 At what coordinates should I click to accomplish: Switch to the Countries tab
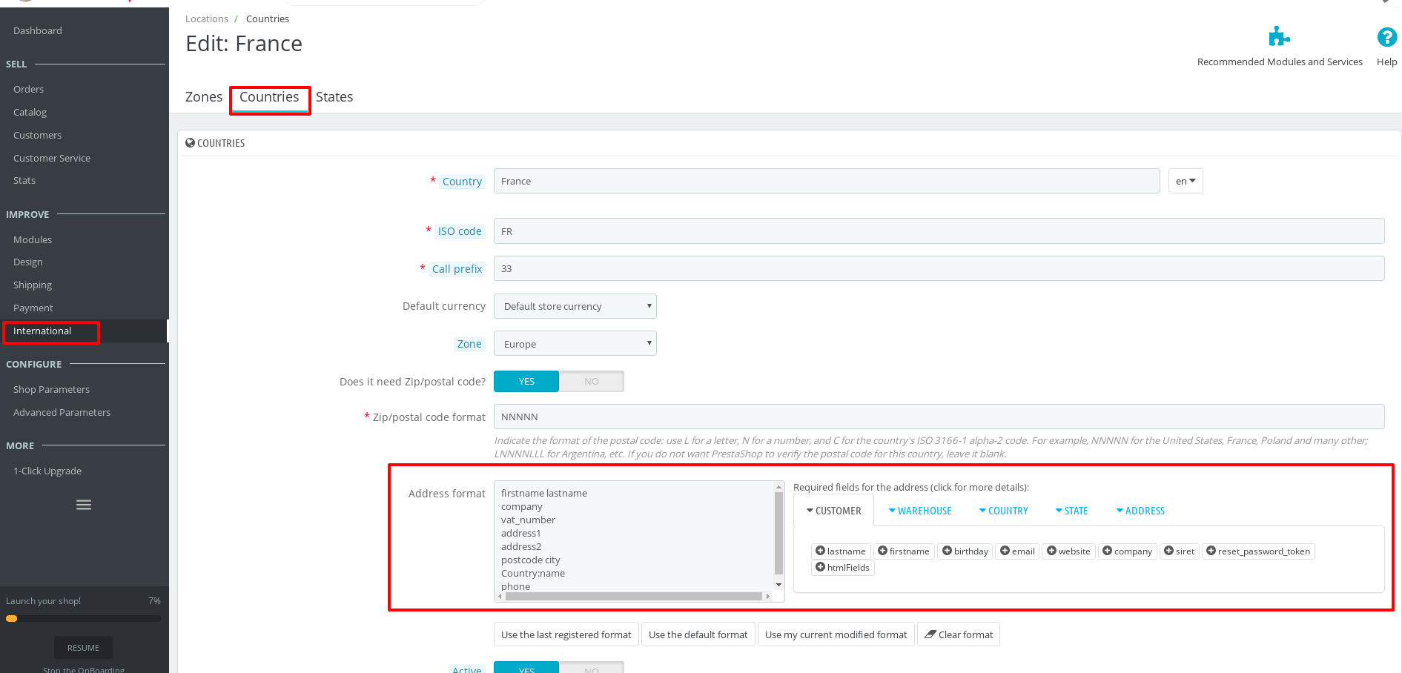[x=269, y=97]
